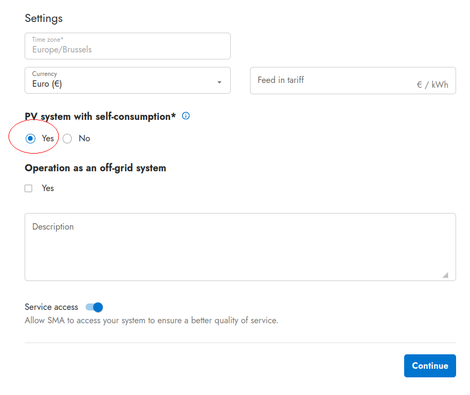This screenshot has height=395, width=470.
Task: Click the '€ / kWh' unit label
Action: coord(432,85)
